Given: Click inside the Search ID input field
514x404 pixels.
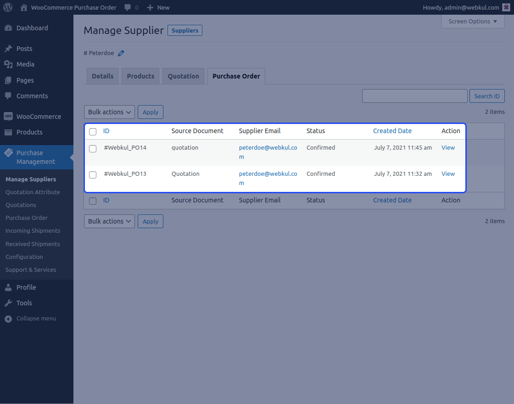Looking at the screenshot, I should coord(414,95).
